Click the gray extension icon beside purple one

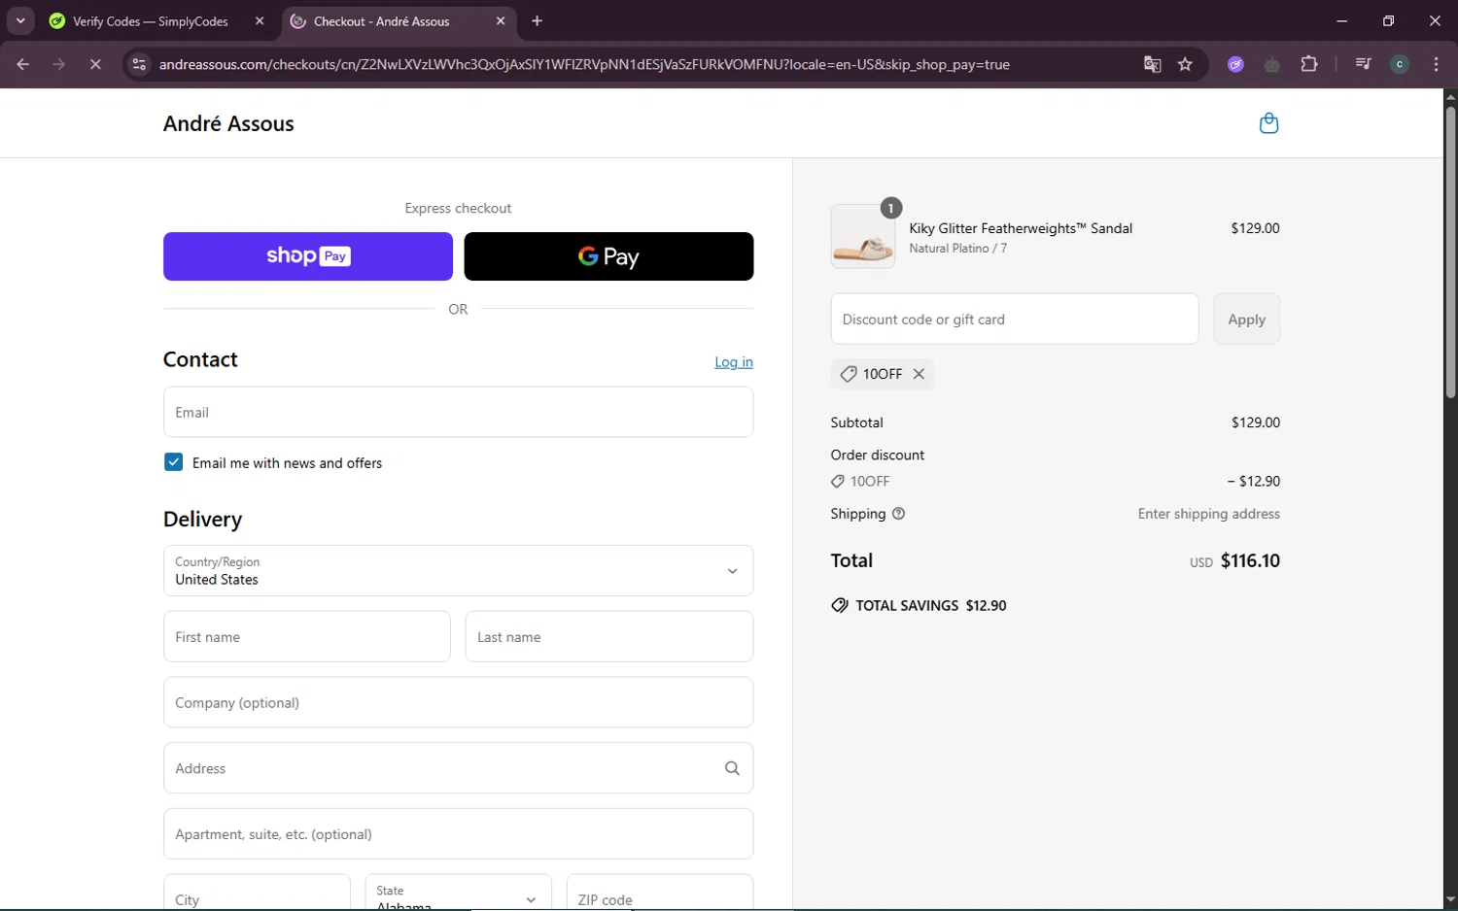click(1272, 64)
